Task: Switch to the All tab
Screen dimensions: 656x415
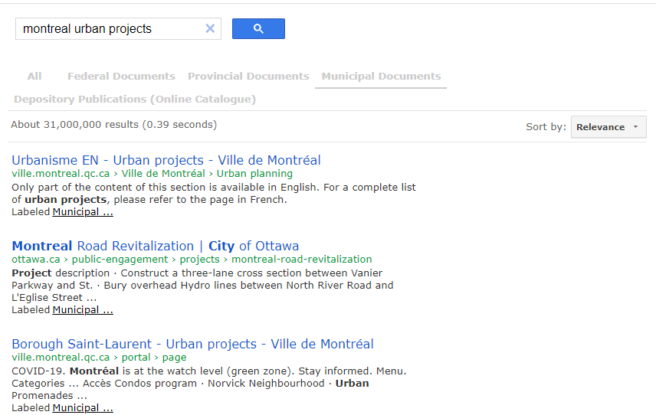Action: point(34,77)
